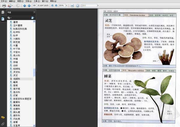Open the 木薯 bookmark
Image resolution: width=180 pixels, height=127 pixels.
coord(15,45)
